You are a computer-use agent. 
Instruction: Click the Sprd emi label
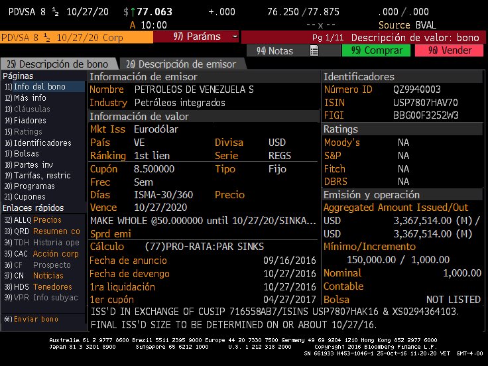(x=111, y=234)
